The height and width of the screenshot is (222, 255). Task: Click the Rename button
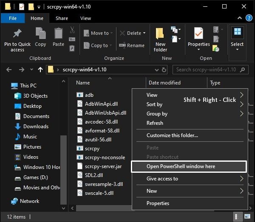[x=132, y=45]
